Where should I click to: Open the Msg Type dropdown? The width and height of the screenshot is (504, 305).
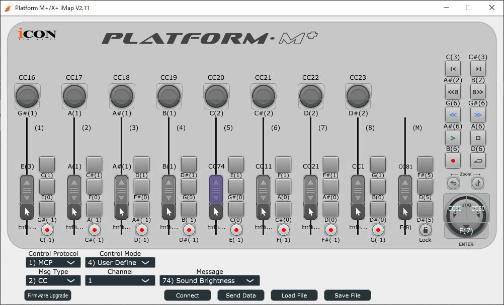[x=53, y=280]
